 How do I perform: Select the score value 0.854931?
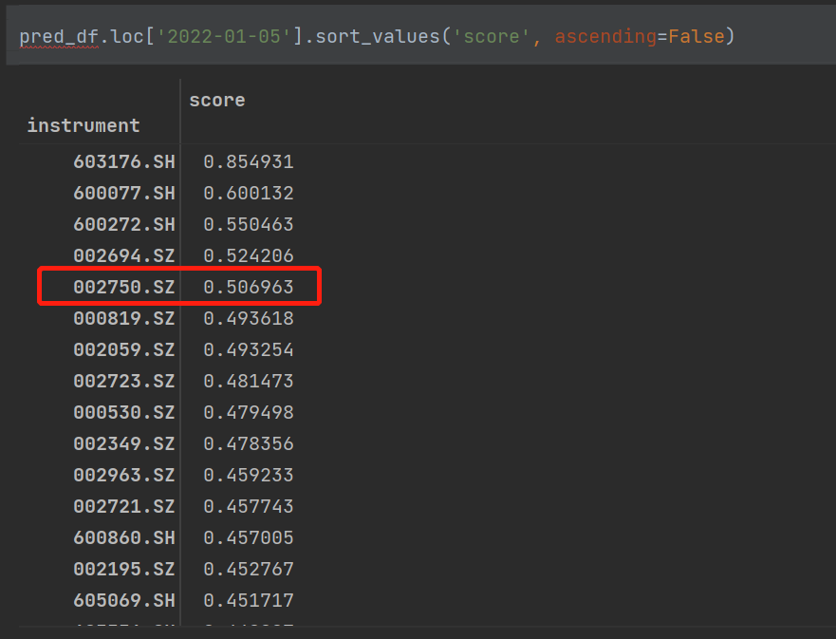click(x=249, y=161)
